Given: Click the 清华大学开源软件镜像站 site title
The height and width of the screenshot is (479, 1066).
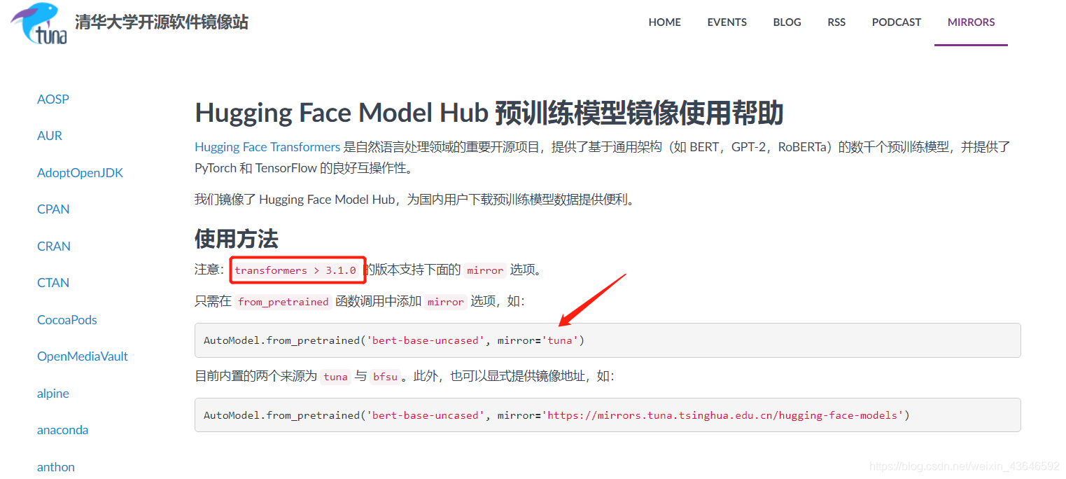Looking at the screenshot, I should pyautogui.click(x=160, y=22).
